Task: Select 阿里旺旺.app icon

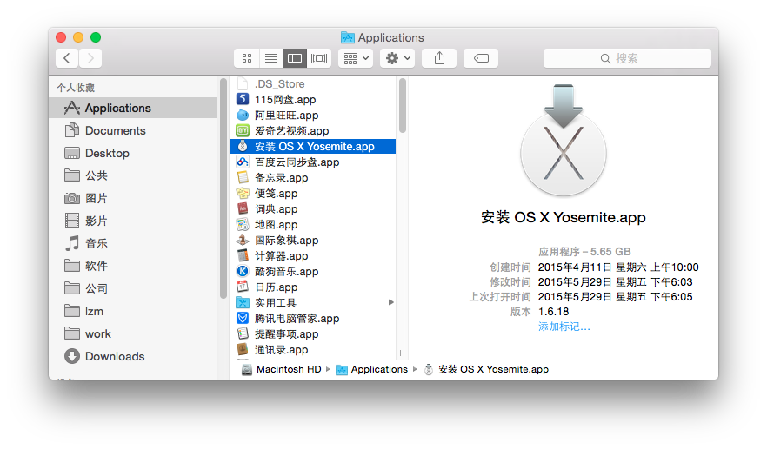Action: (x=243, y=115)
